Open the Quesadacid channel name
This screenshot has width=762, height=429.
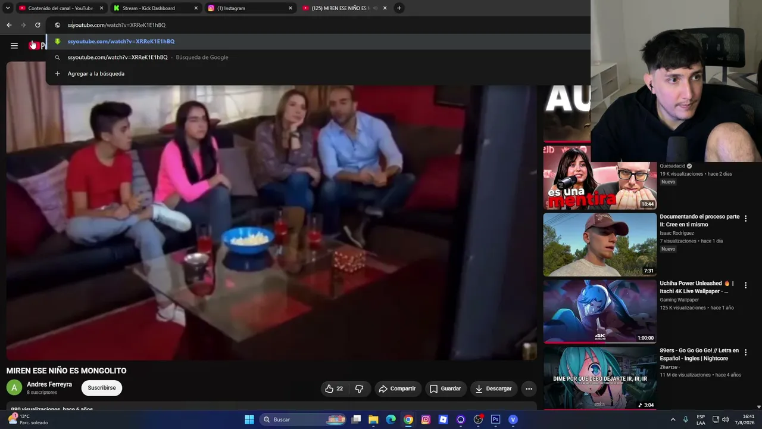point(672,166)
